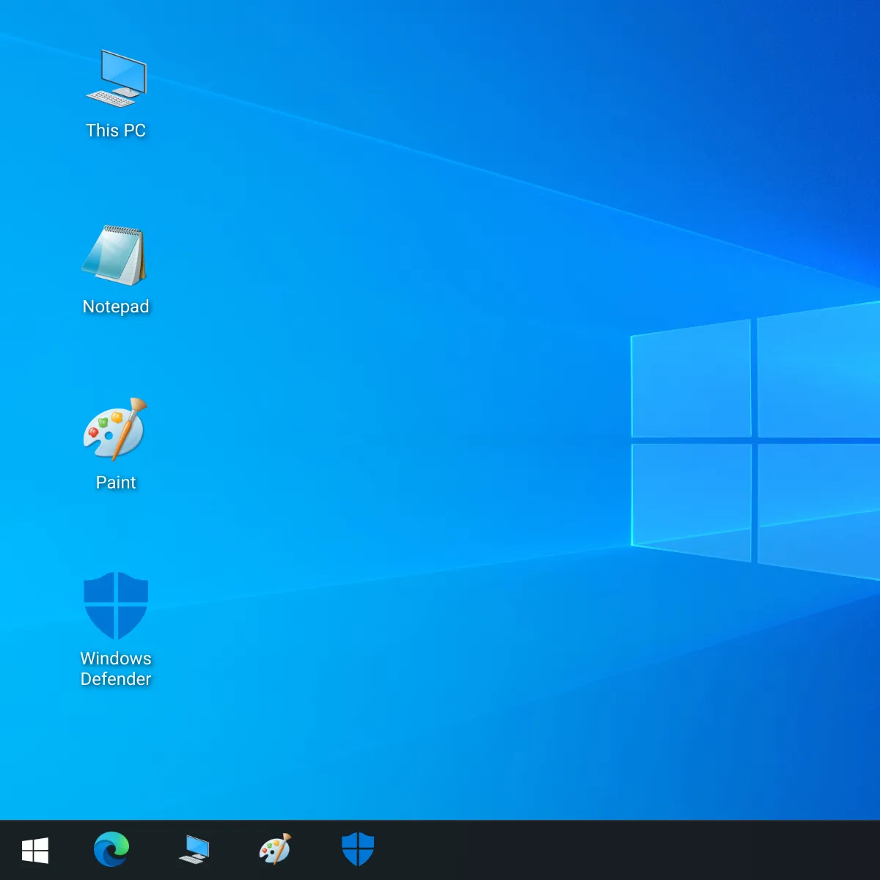880x880 pixels.
Task: Open the Start menu from the taskbar
Action: pos(35,851)
